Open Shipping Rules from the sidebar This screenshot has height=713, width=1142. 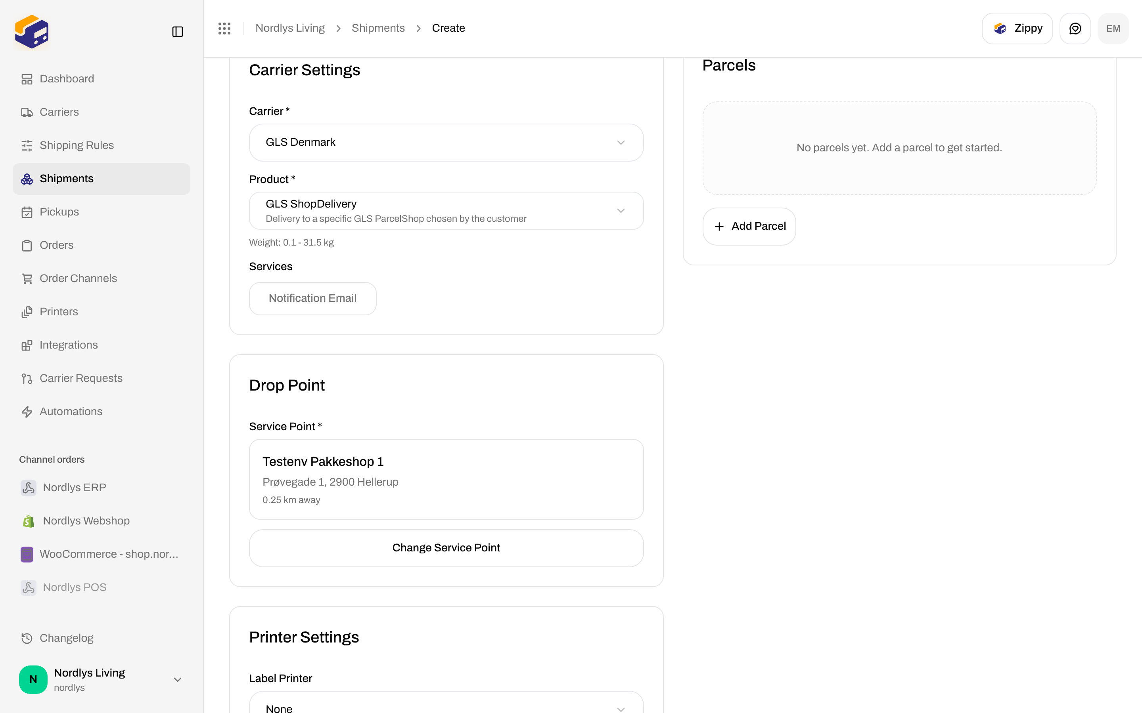[x=101, y=145]
